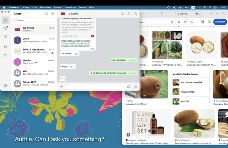Select 'cupuacu en español' related search
Viewport: 228px width, 148px height.
(190, 82)
